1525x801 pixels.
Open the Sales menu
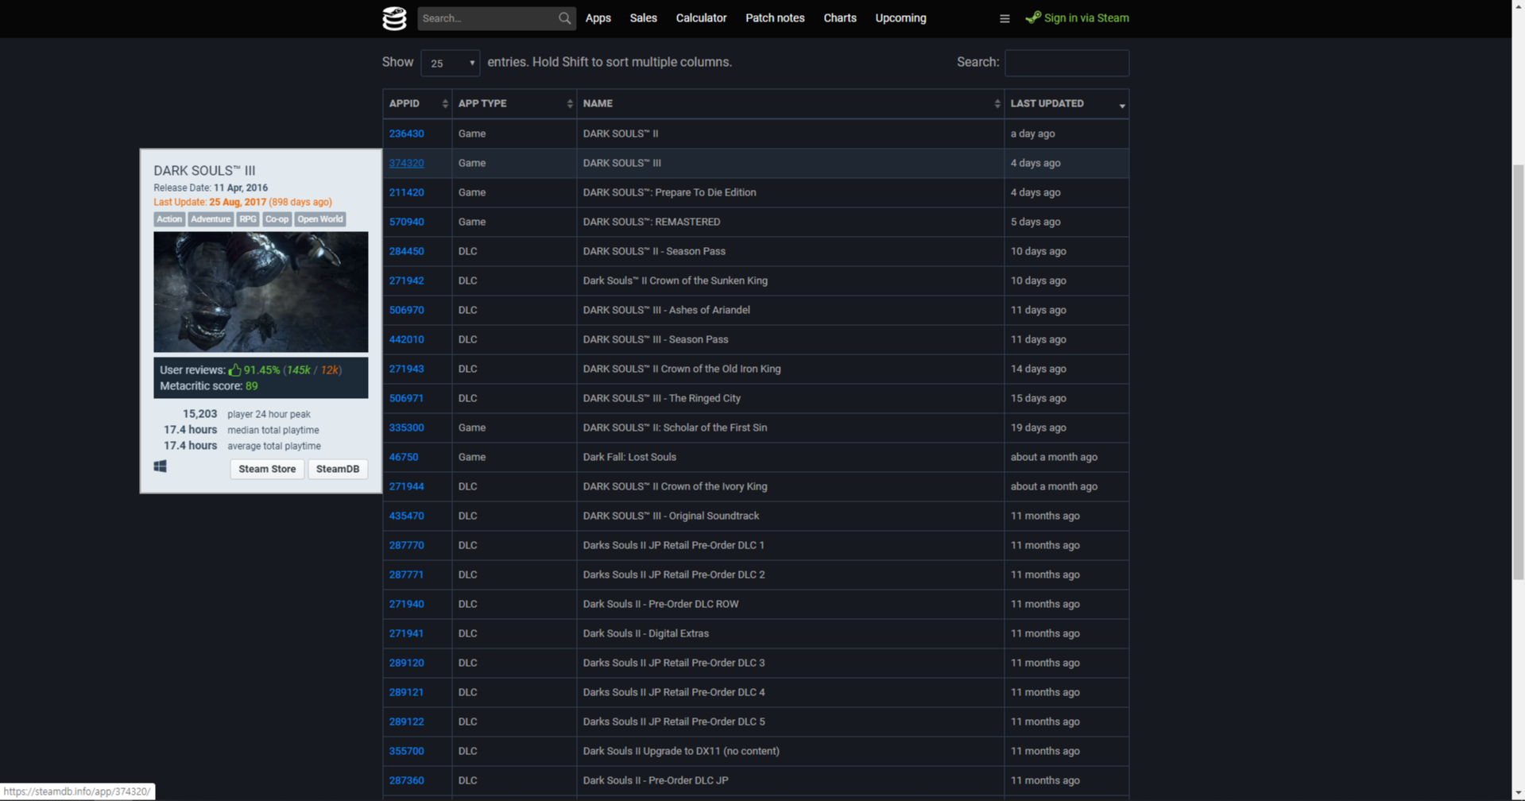[644, 18]
